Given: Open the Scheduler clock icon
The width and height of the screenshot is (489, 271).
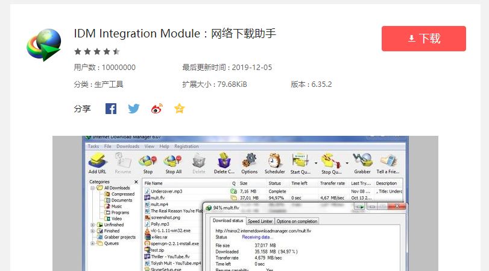Looking at the screenshot, I should click(x=274, y=164).
